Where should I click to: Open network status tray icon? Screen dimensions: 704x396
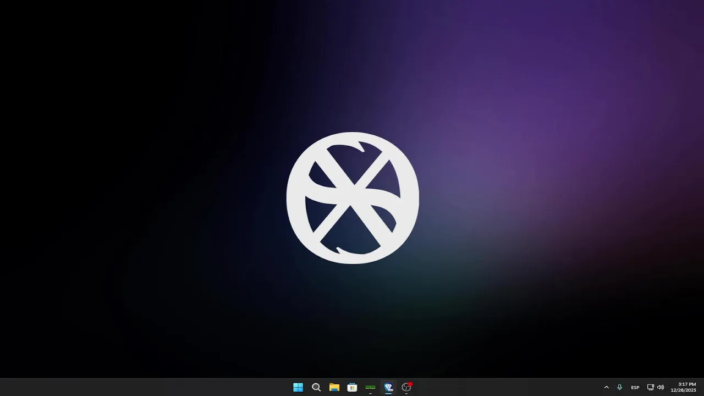click(x=651, y=387)
